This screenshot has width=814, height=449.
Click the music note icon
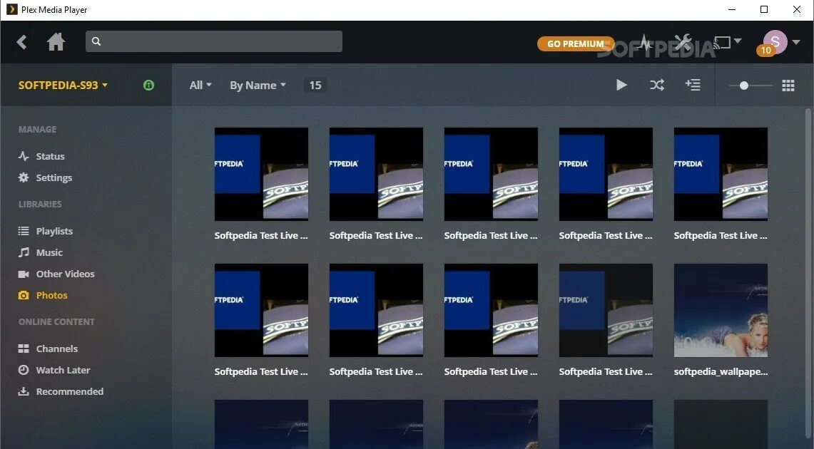point(24,252)
